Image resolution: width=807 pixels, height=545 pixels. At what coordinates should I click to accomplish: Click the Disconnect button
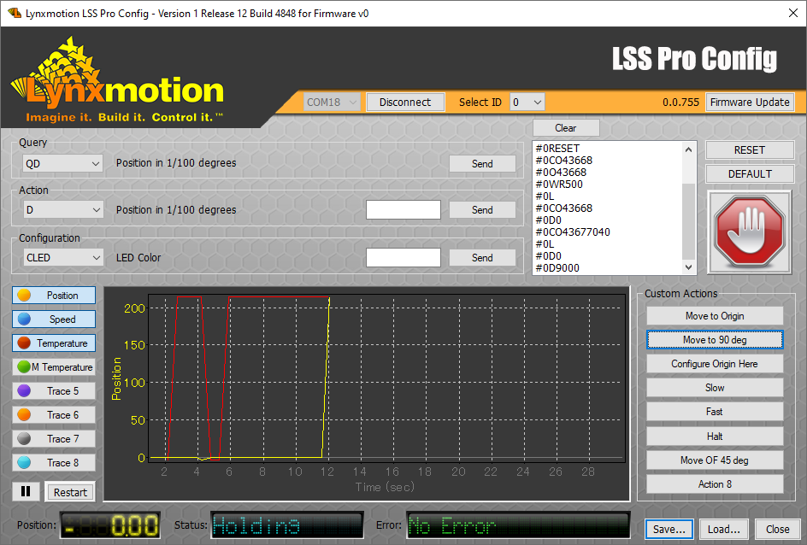[x=405, y=103]
